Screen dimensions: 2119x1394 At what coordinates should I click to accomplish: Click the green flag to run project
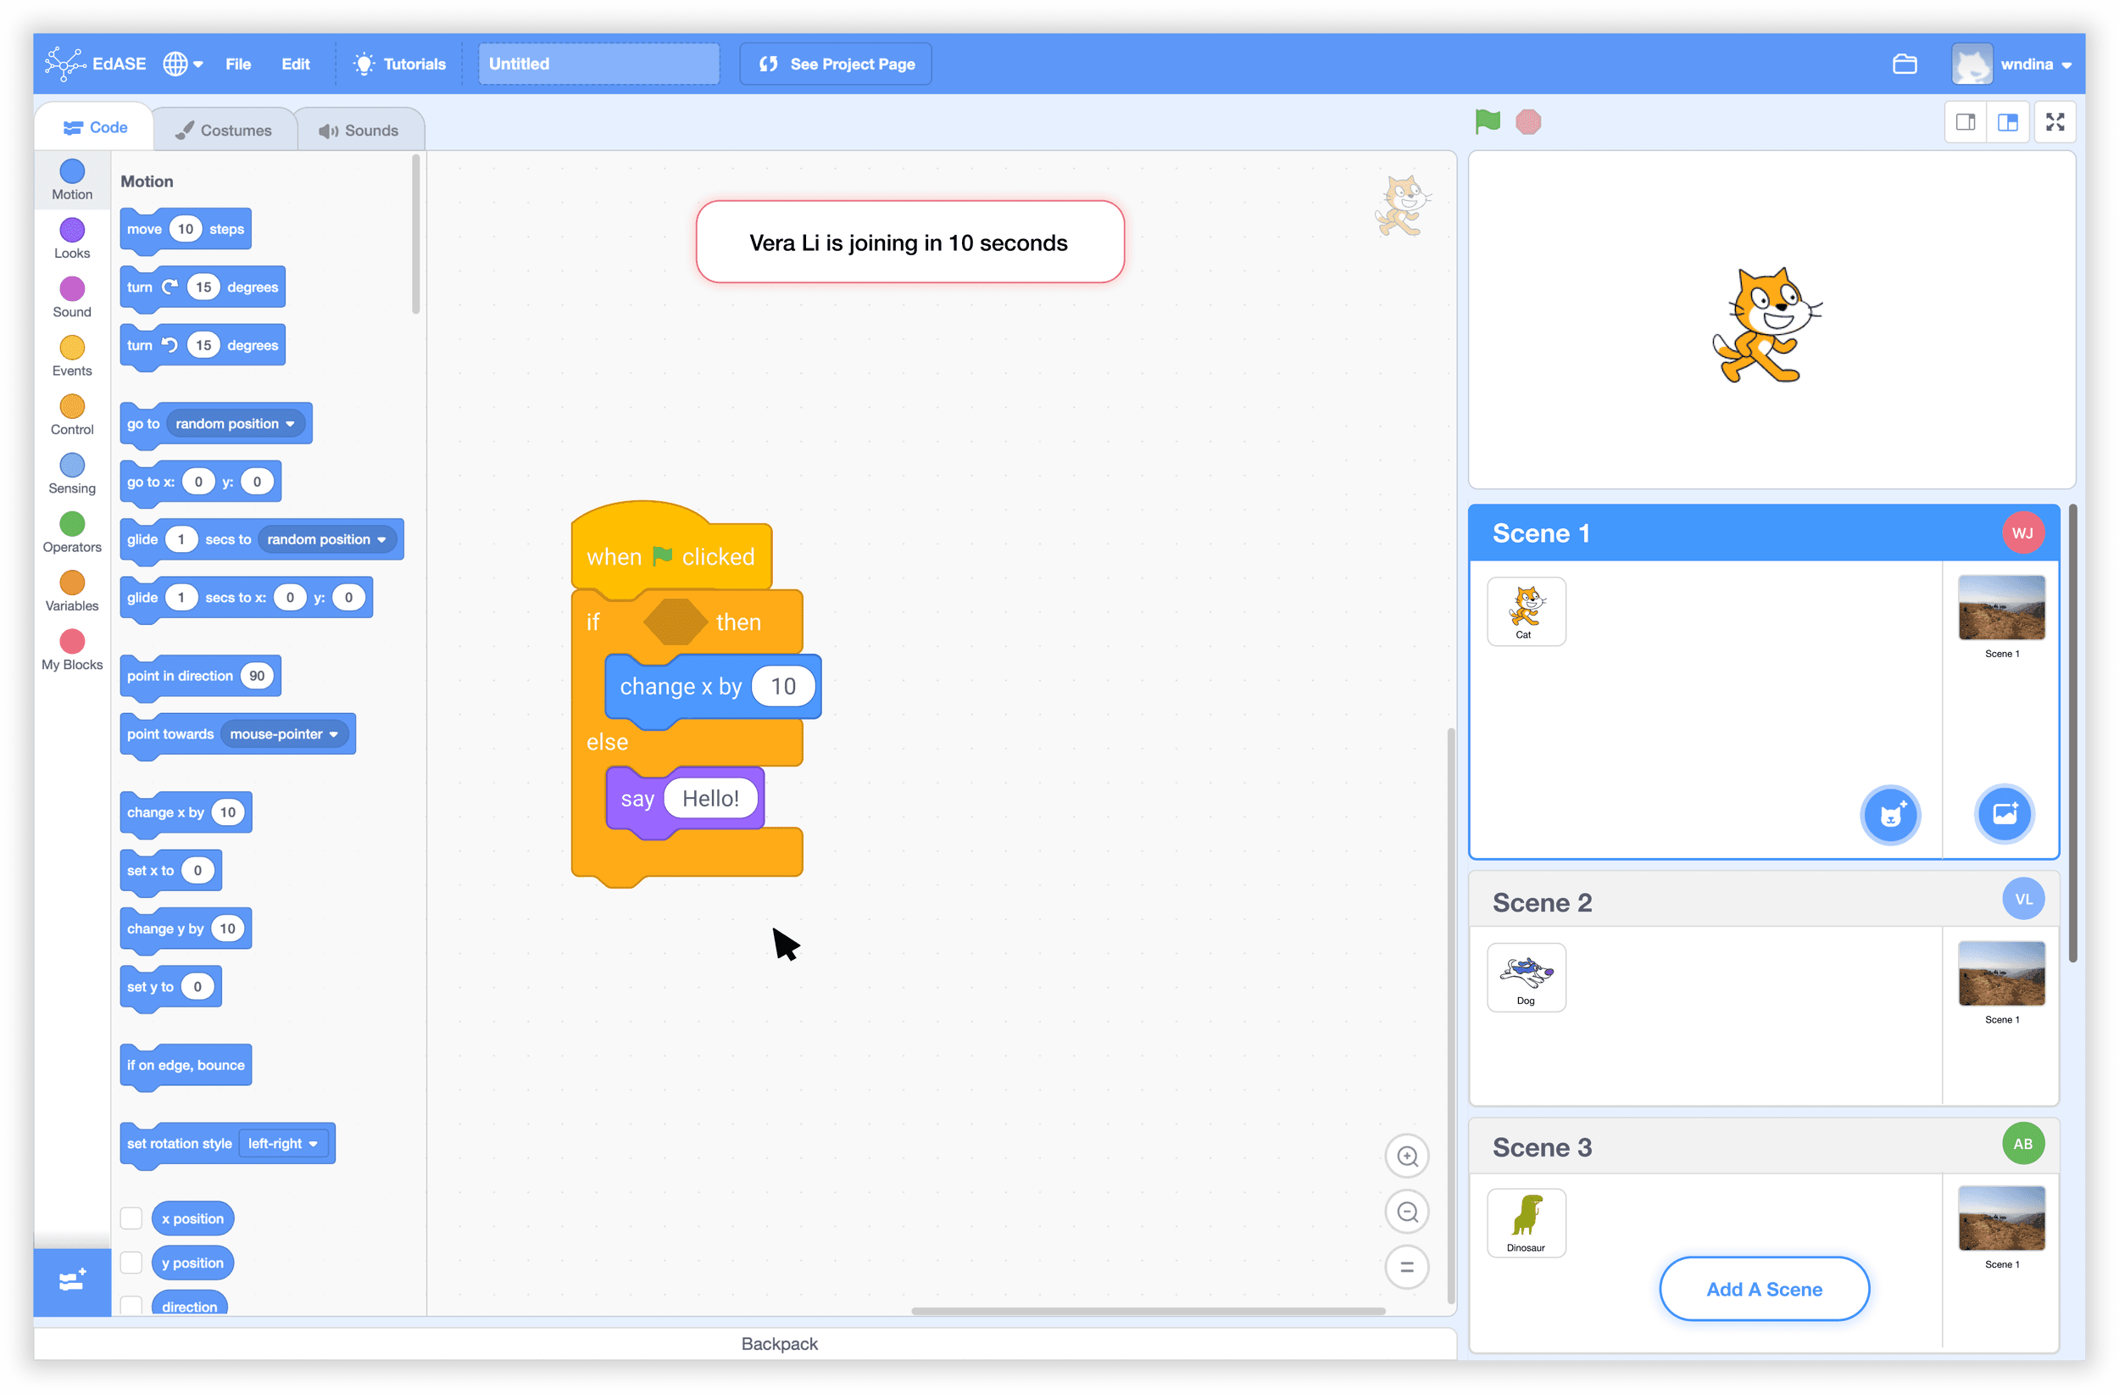(x=1487, y=121)
